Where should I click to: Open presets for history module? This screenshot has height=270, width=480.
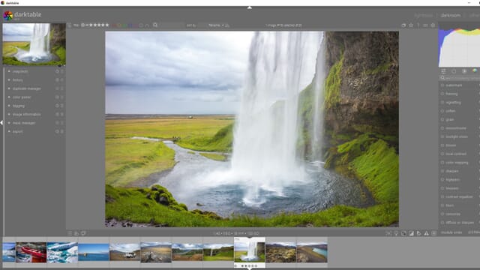point(61,80)
